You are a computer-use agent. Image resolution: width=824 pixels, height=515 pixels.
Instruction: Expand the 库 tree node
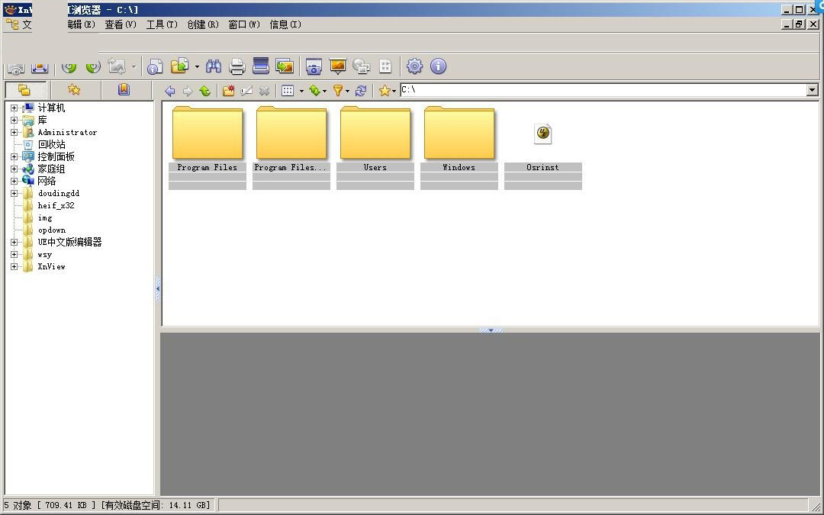click(x=14, y=121)
